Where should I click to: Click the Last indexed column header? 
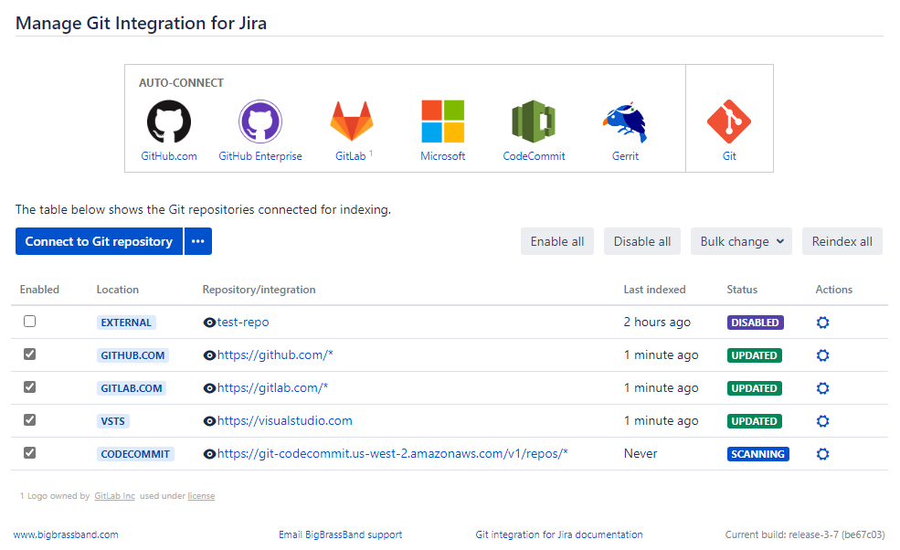tap(655, 290)
